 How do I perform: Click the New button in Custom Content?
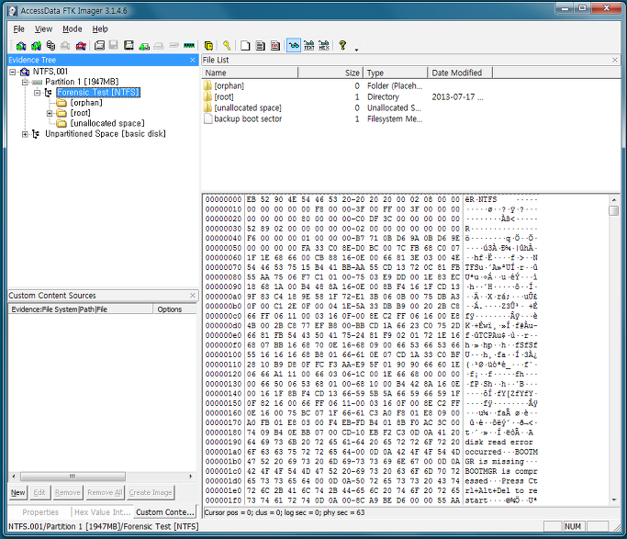[x=18, y=492]
